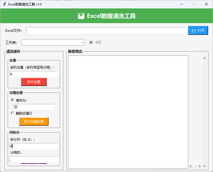This screenshot has width=213, height=172.
Task: Click the feather app icon in title bar
Action: tap(4, 4)
